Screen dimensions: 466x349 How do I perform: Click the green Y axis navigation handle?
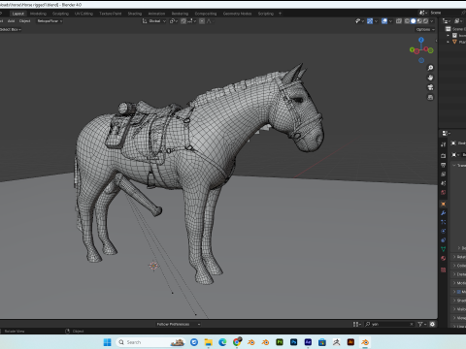point(412,49)
